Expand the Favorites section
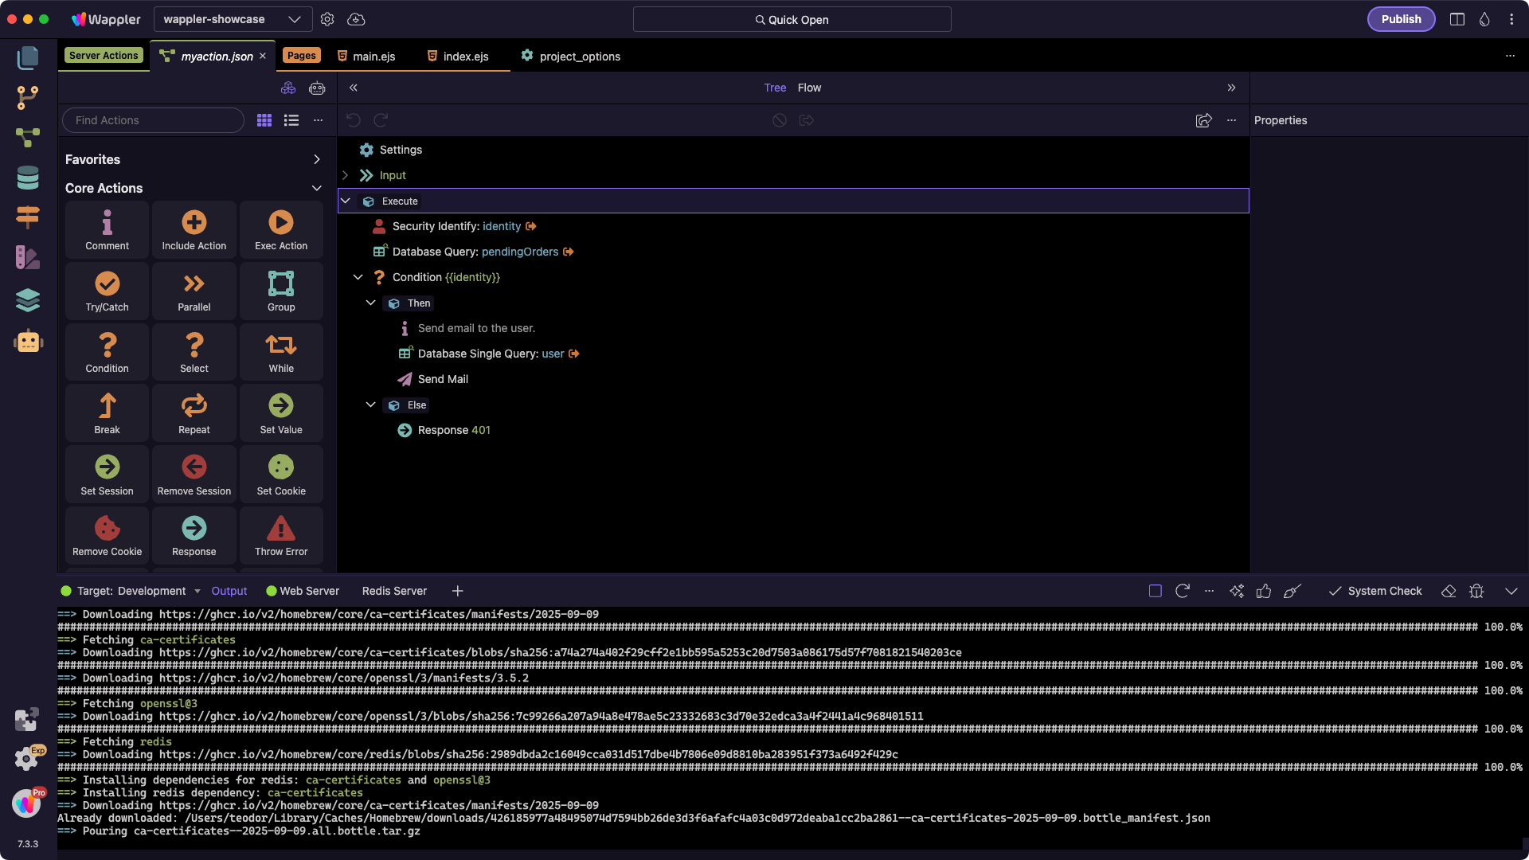Image resolution: width=1529 pixels, height=860 pixels. pos(316,159)
